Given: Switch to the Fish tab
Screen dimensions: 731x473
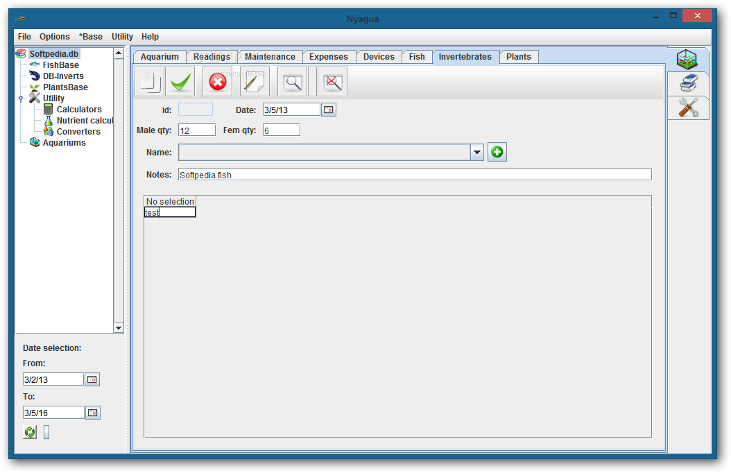Looking at the screenshot, I should [x=418, y=56].
